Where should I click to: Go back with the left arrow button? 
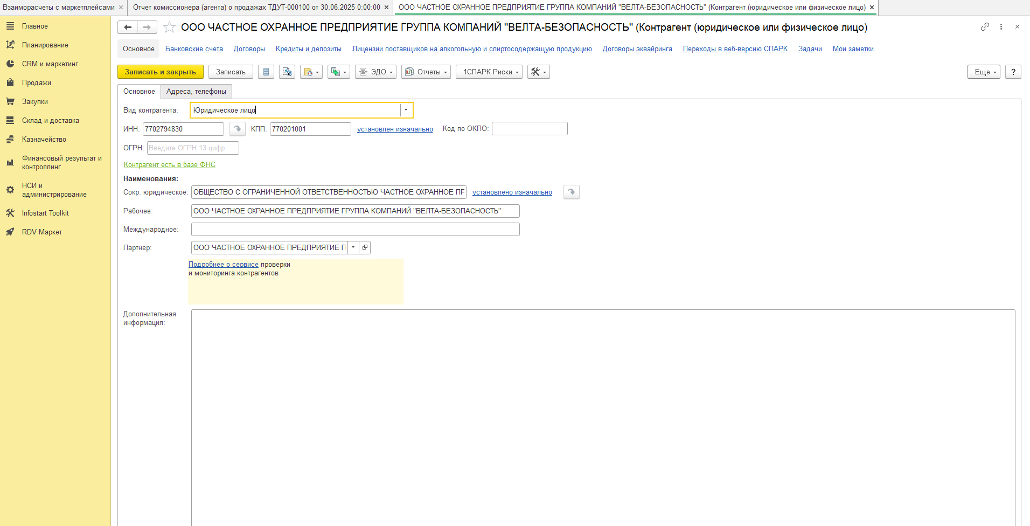(x=128, y=27)
